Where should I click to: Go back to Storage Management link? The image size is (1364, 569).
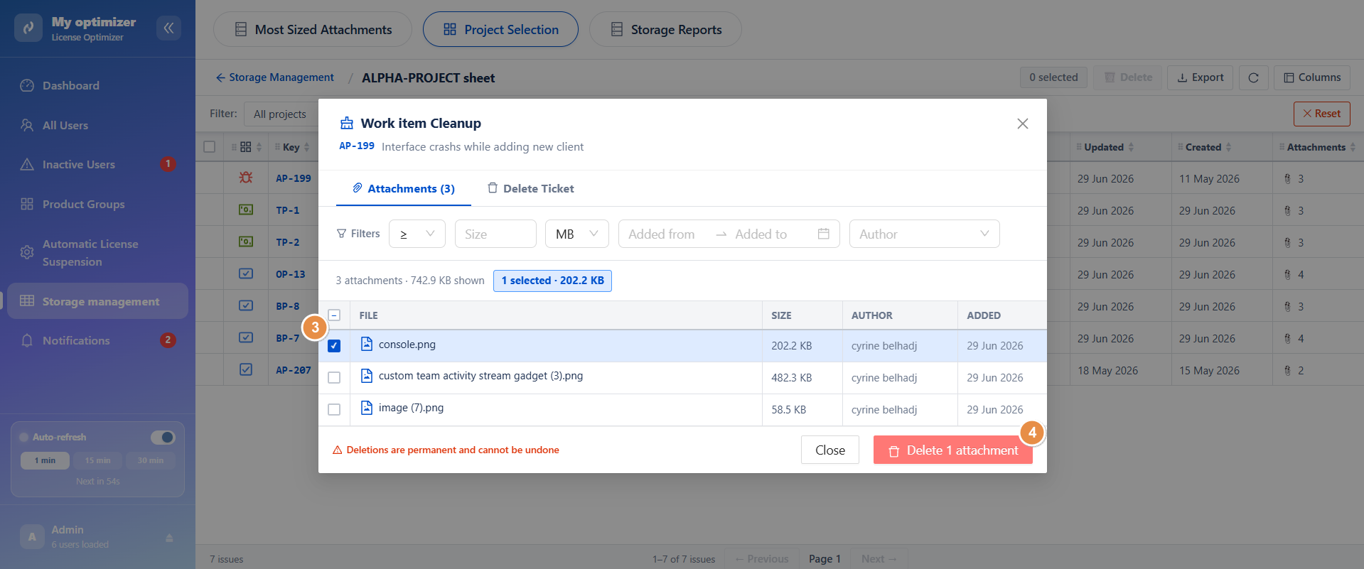click(x=274, y=77)
